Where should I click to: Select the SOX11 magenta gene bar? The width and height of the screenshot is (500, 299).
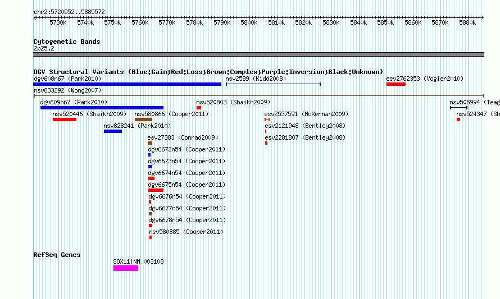pyautogui.click(x=126, y=268)
